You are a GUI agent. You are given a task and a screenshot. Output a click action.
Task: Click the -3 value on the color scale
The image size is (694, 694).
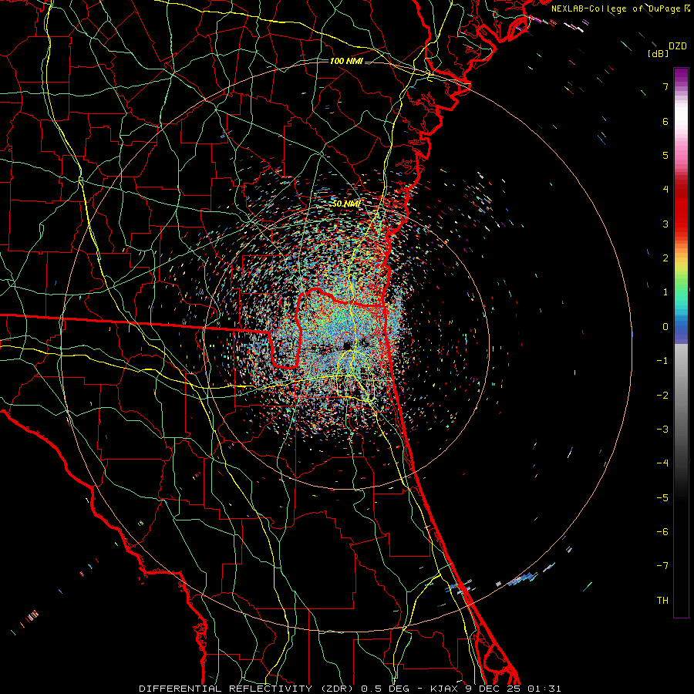(662, 429)
